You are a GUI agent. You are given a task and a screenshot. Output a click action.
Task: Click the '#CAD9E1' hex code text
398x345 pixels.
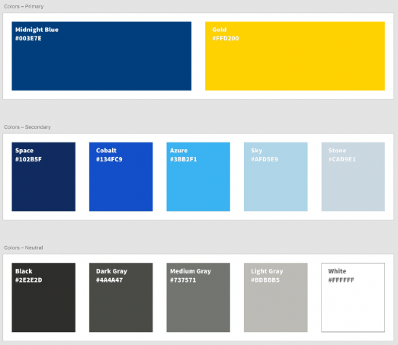coord(342,159)
